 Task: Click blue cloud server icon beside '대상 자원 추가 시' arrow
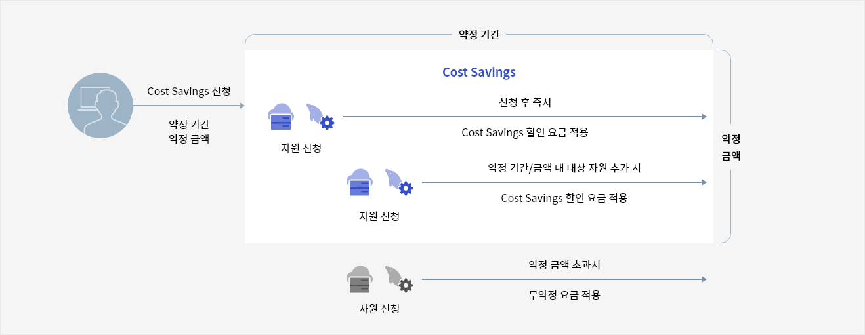(x=360, y=183)
